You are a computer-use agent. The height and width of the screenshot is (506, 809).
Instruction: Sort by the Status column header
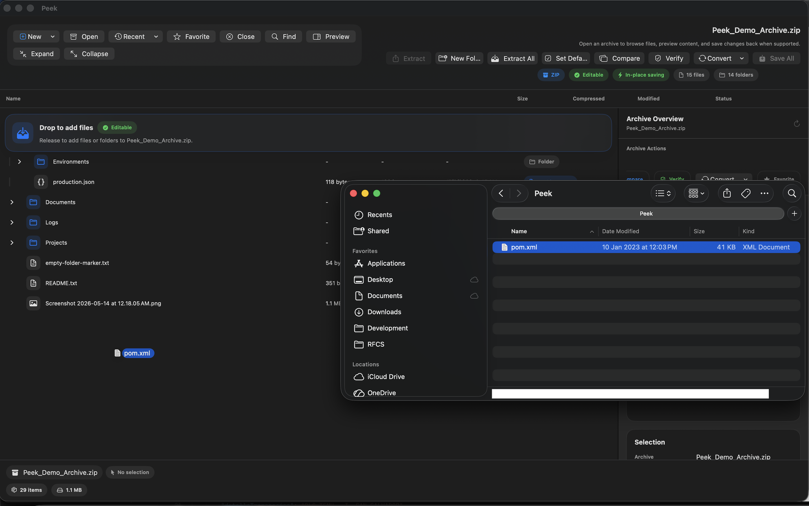click(x=723, y=98)
